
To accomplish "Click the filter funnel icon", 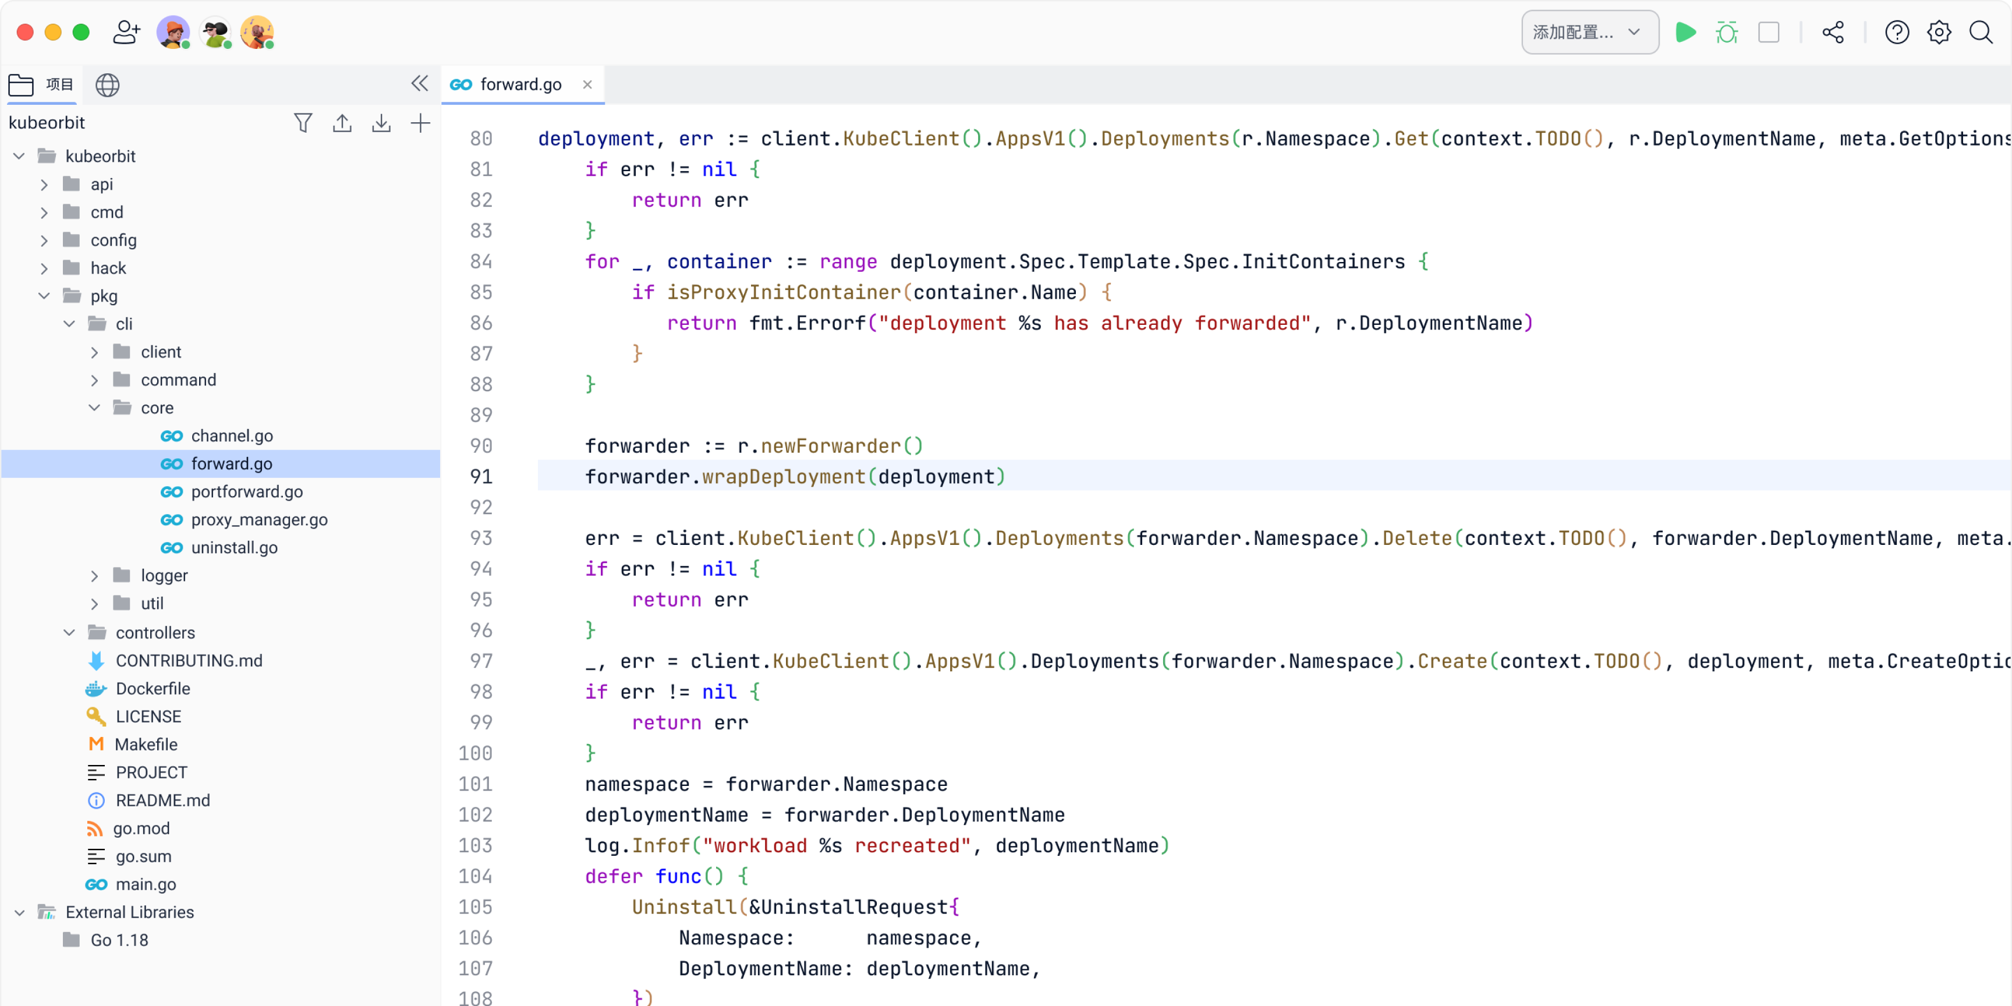I will [x=303, y=123].
